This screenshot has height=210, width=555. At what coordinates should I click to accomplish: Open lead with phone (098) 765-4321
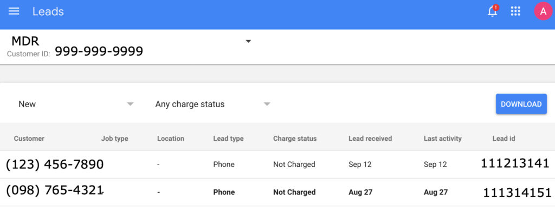[x=54, y=190]
